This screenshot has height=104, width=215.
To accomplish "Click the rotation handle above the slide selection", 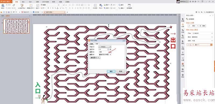I will click(109, 25).
